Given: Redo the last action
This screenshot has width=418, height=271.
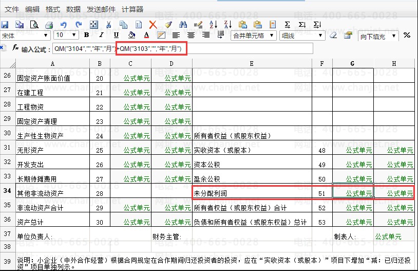Looking at the screenshot, I should pos(79,25).
